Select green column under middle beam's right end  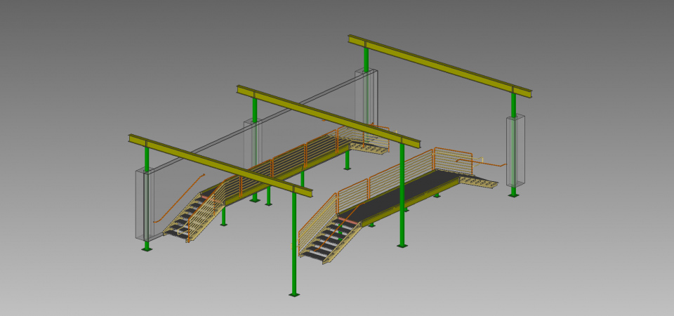402,204
